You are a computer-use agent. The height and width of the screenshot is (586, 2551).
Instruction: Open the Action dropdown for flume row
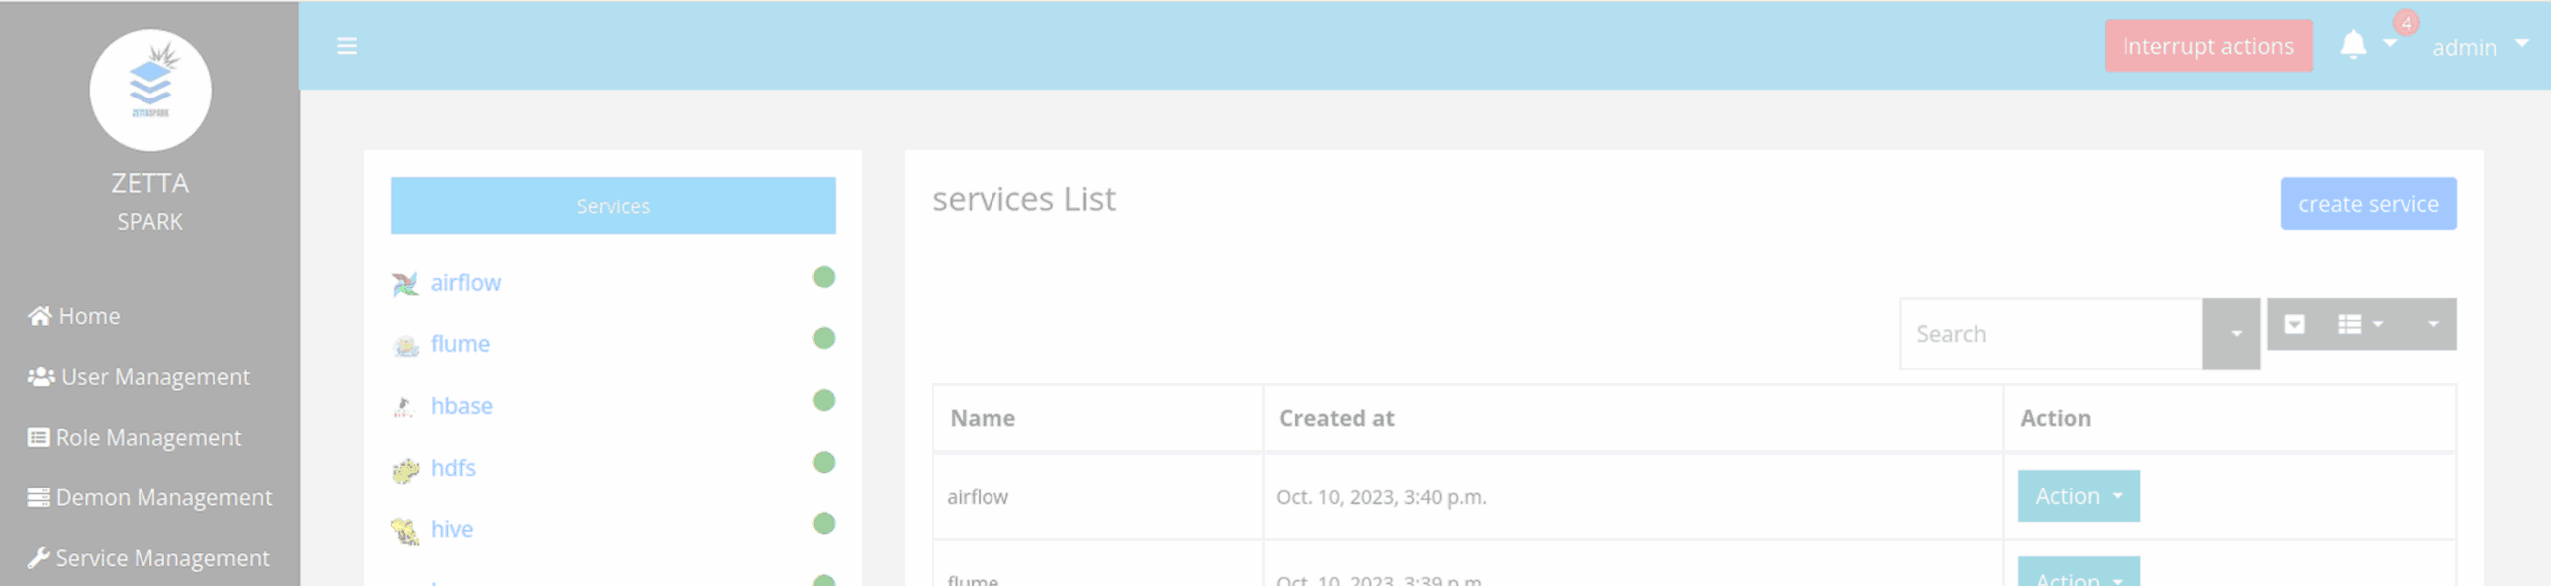(x=2079, y=571)
